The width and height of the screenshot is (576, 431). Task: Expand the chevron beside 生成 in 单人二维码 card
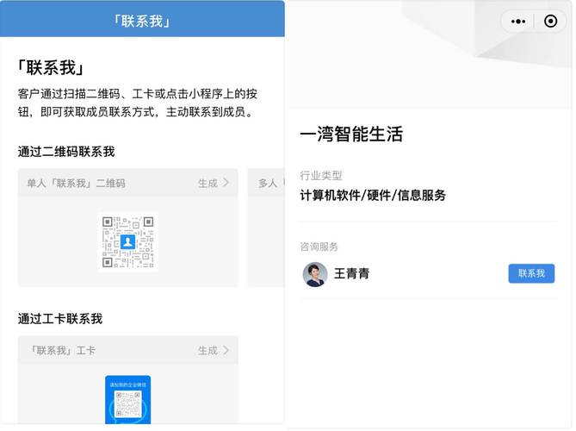pos(226,183)
